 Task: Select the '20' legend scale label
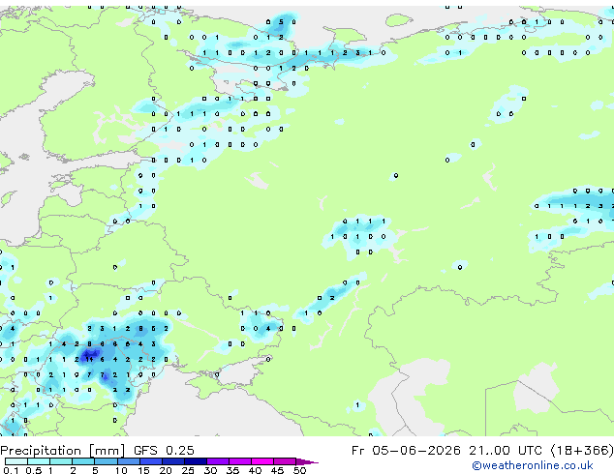coord(166,470)
